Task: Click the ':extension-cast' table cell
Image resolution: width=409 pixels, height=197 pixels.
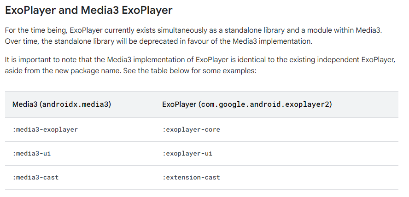Action: coord(191,177)
